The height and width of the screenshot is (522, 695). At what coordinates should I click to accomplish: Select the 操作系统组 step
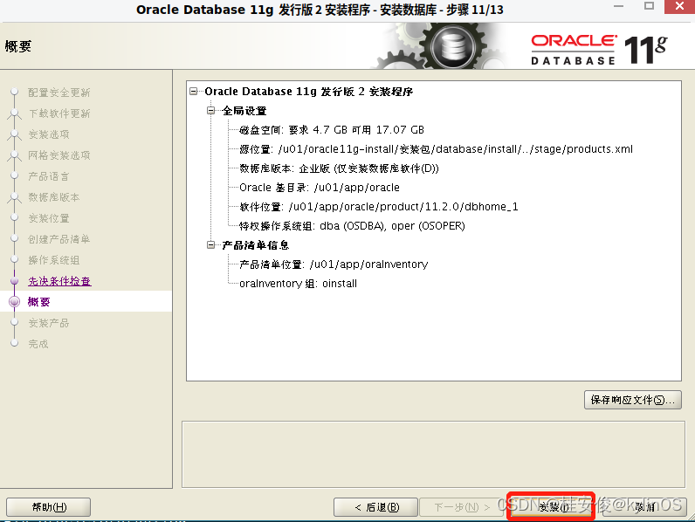tap(54, 260)
